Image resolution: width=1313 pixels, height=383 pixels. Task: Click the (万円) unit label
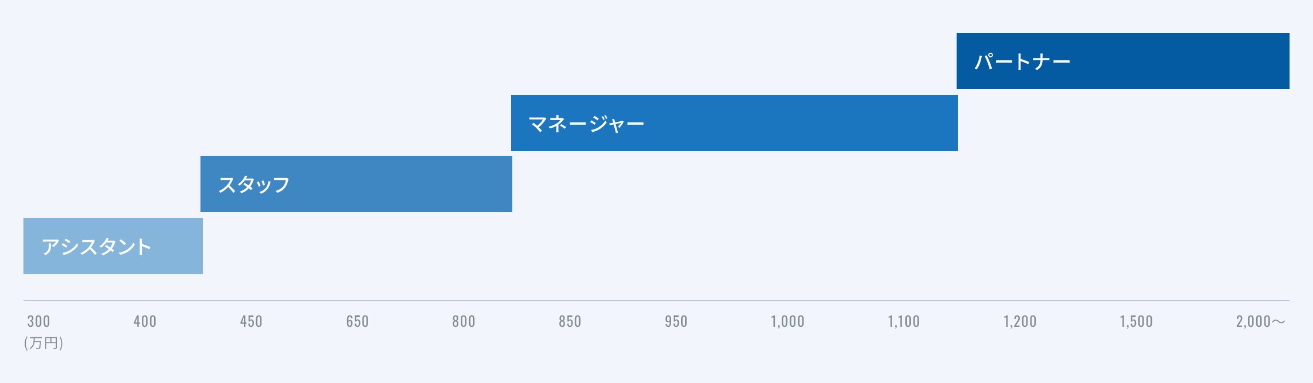point(43,343)
